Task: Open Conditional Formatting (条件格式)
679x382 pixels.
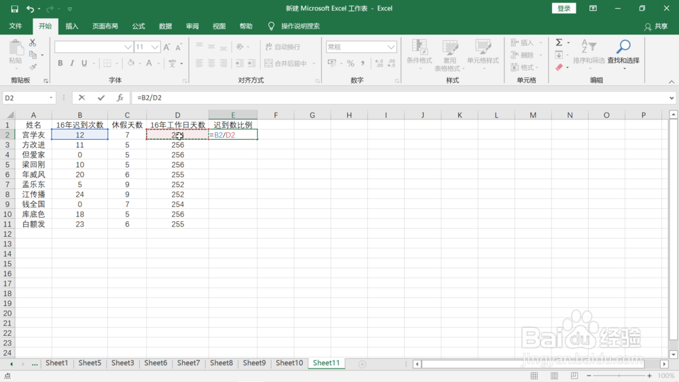Action: (419, 54)
